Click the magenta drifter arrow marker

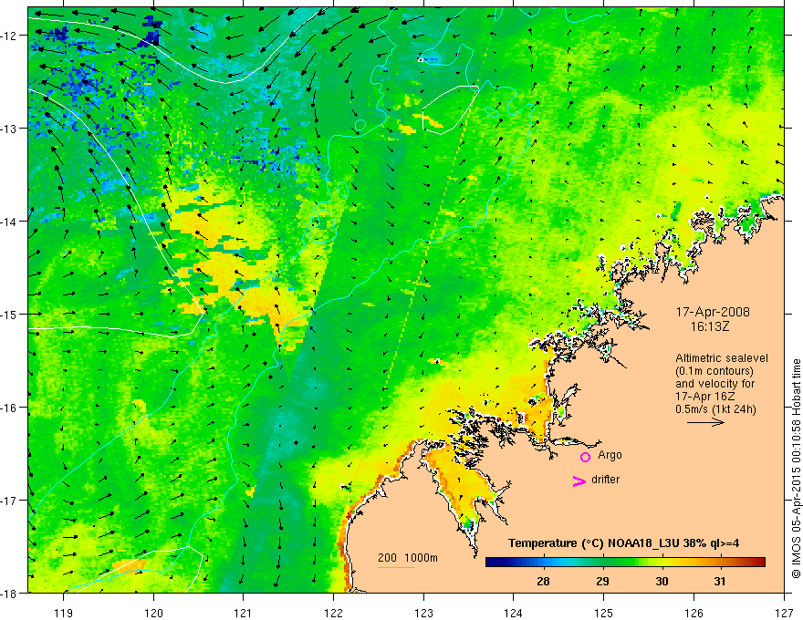coord(579,480)
